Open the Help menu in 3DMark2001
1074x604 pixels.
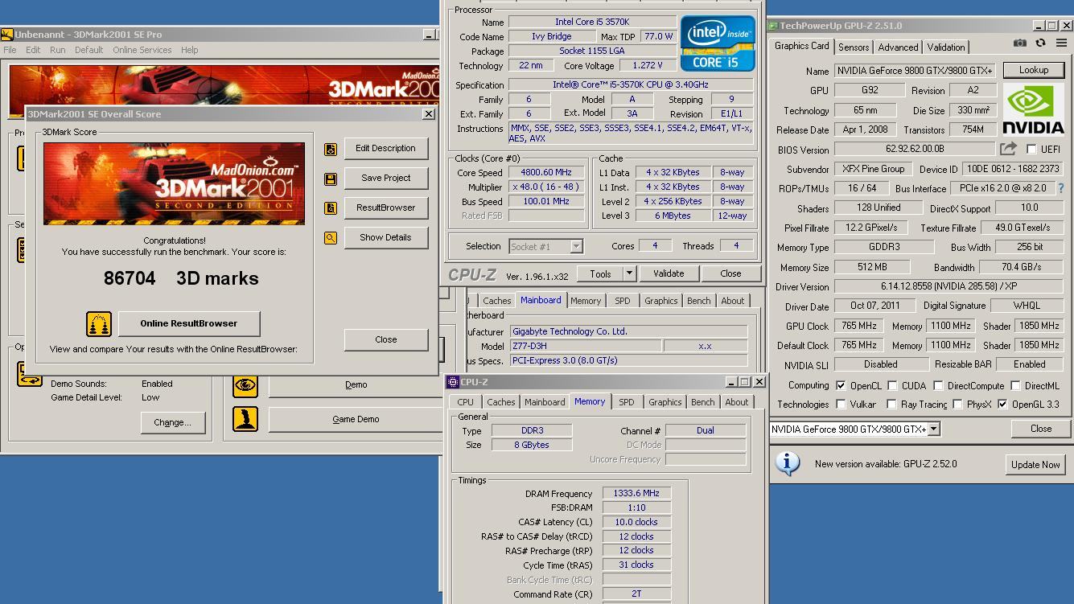189,50
